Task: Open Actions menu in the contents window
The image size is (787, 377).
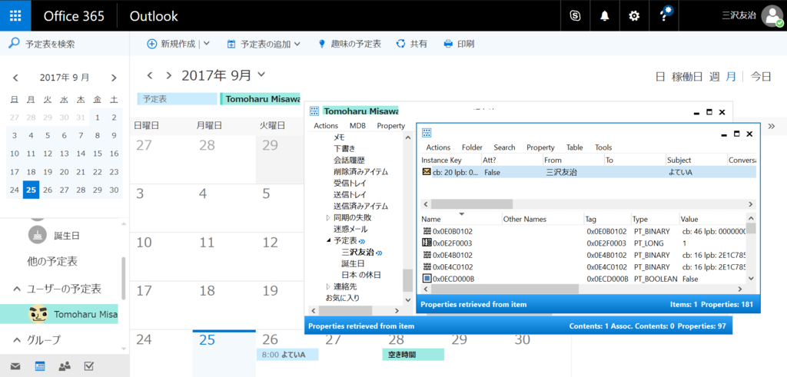Action: [438, 147]
